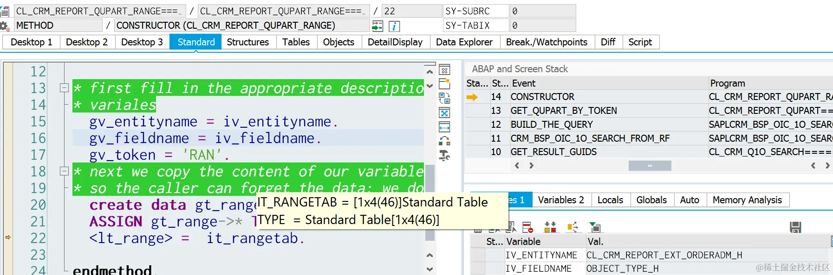
Task: Click the up arrow above the code scrollbar
Action: (430, 72)
